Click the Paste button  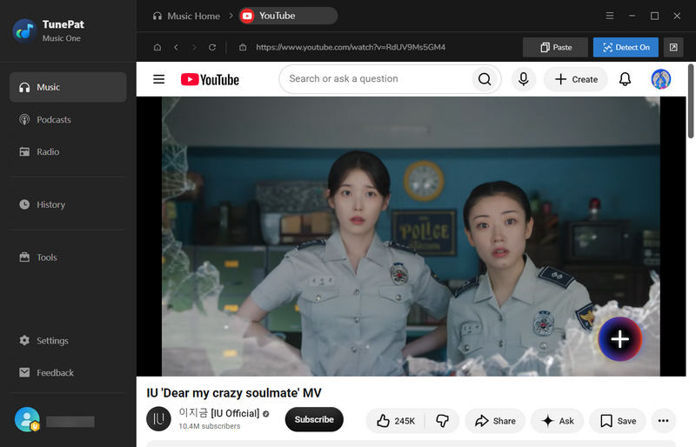[555, 47]
